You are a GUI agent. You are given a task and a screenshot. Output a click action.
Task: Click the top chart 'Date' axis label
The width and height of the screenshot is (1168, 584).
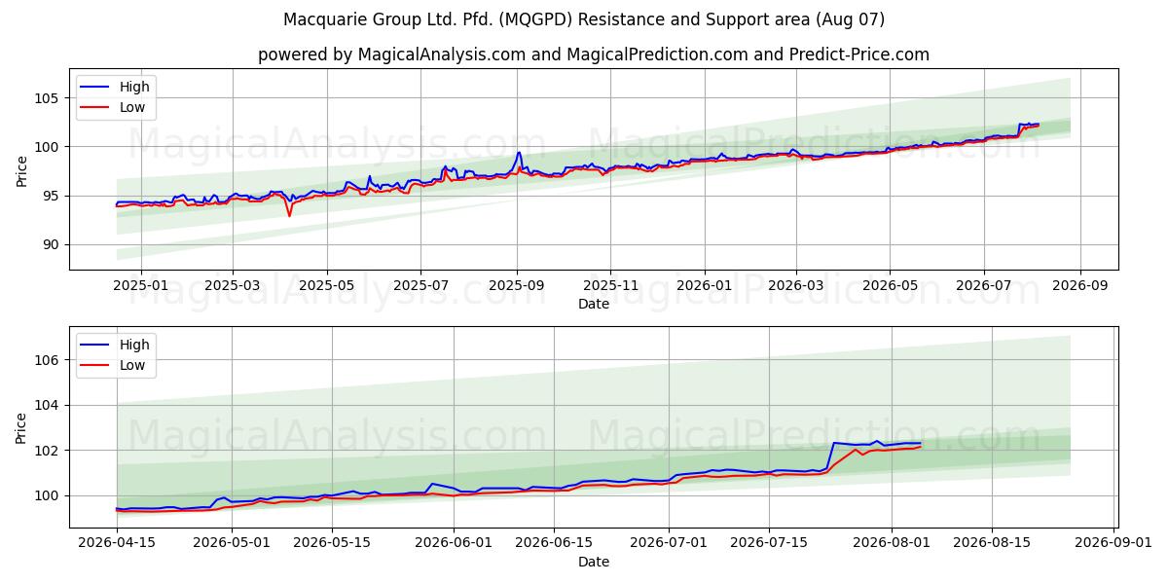click(594, 304)
